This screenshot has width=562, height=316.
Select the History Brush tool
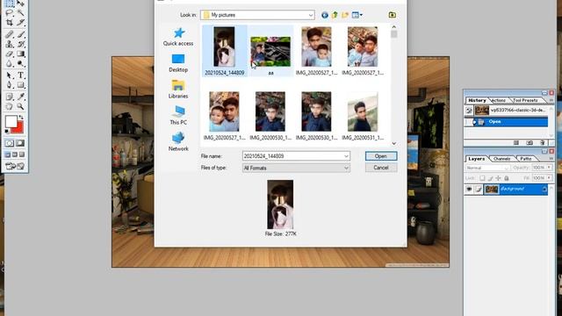(21, 44)
